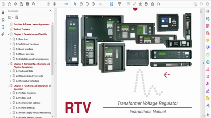Select 2.3 Physical Architecture bookmark

pyautogui.click(x=27, y=81)
